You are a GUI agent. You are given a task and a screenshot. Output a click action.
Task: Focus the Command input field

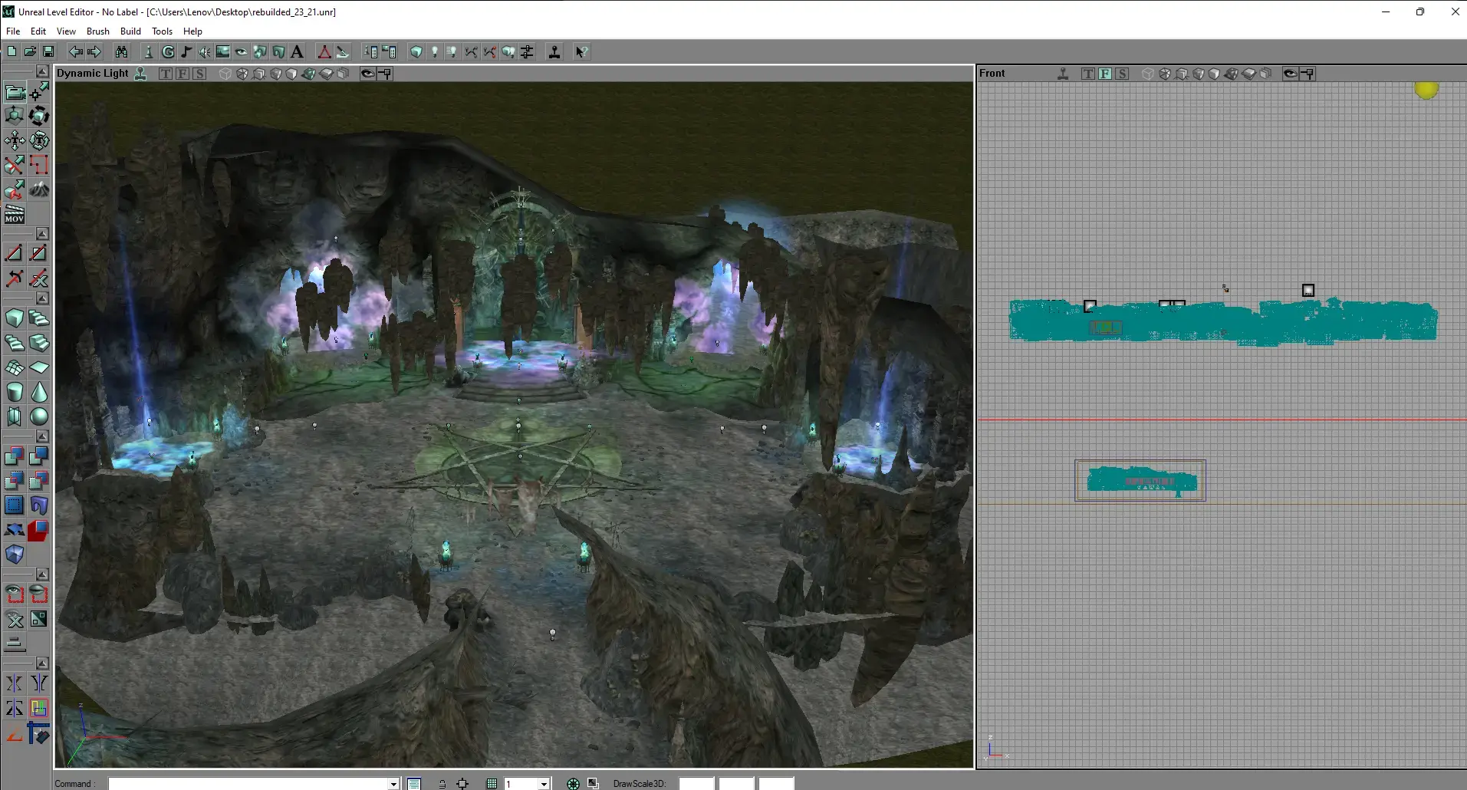(248, 784)
